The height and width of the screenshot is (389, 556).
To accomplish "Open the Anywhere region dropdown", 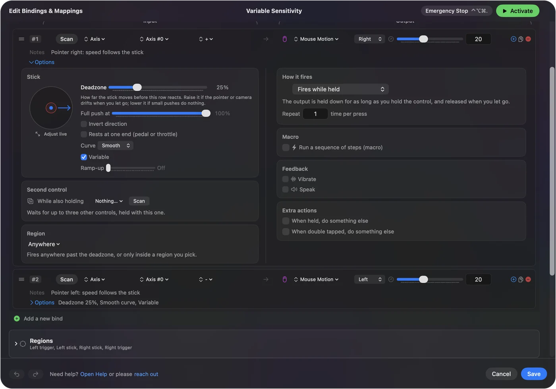I will [44, 244].
